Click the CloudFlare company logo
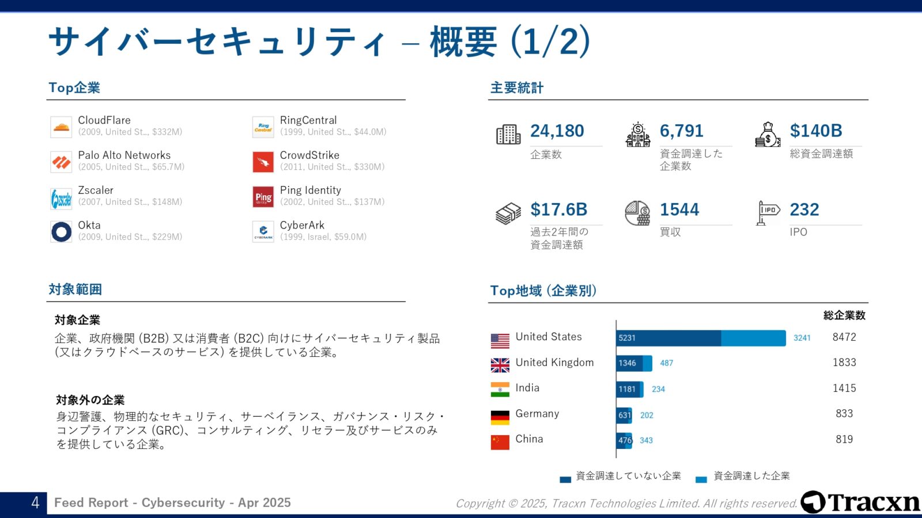This screenshot has width=922, height=518. coord(61,127)
